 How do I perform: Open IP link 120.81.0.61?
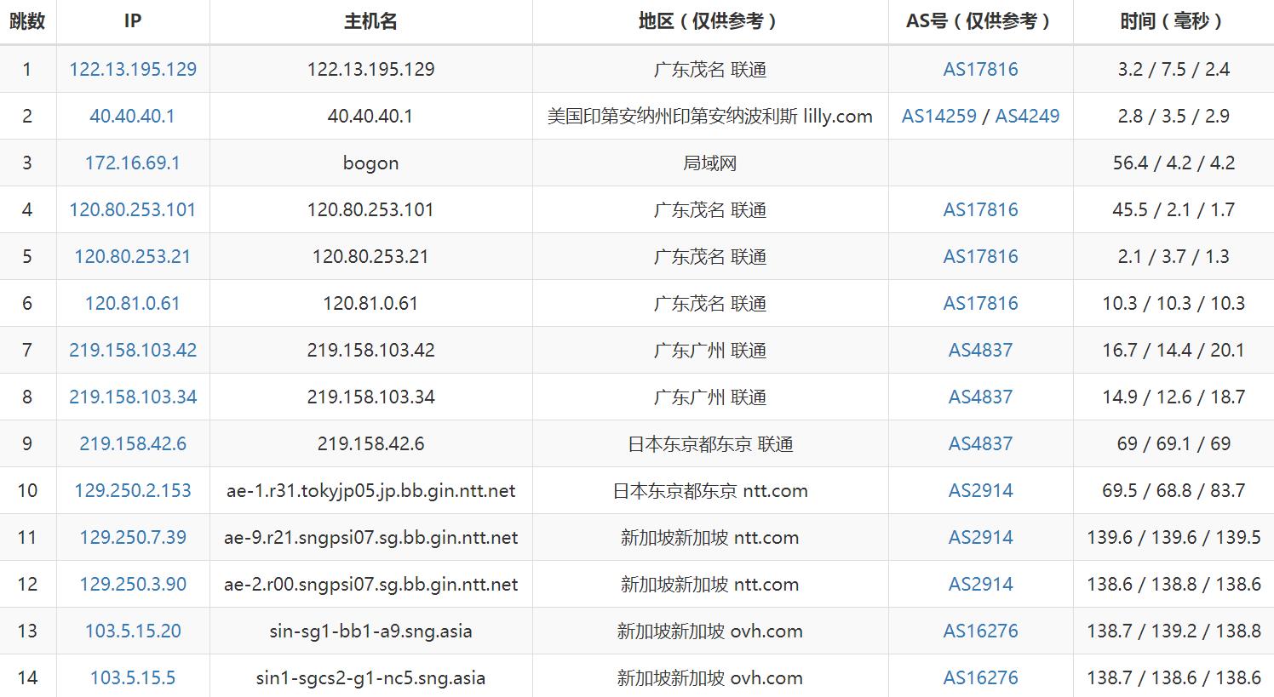133,303
